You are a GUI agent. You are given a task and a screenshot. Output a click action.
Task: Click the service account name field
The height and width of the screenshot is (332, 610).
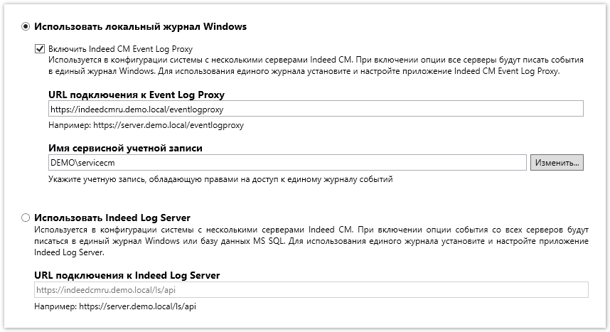click(287, 163)
